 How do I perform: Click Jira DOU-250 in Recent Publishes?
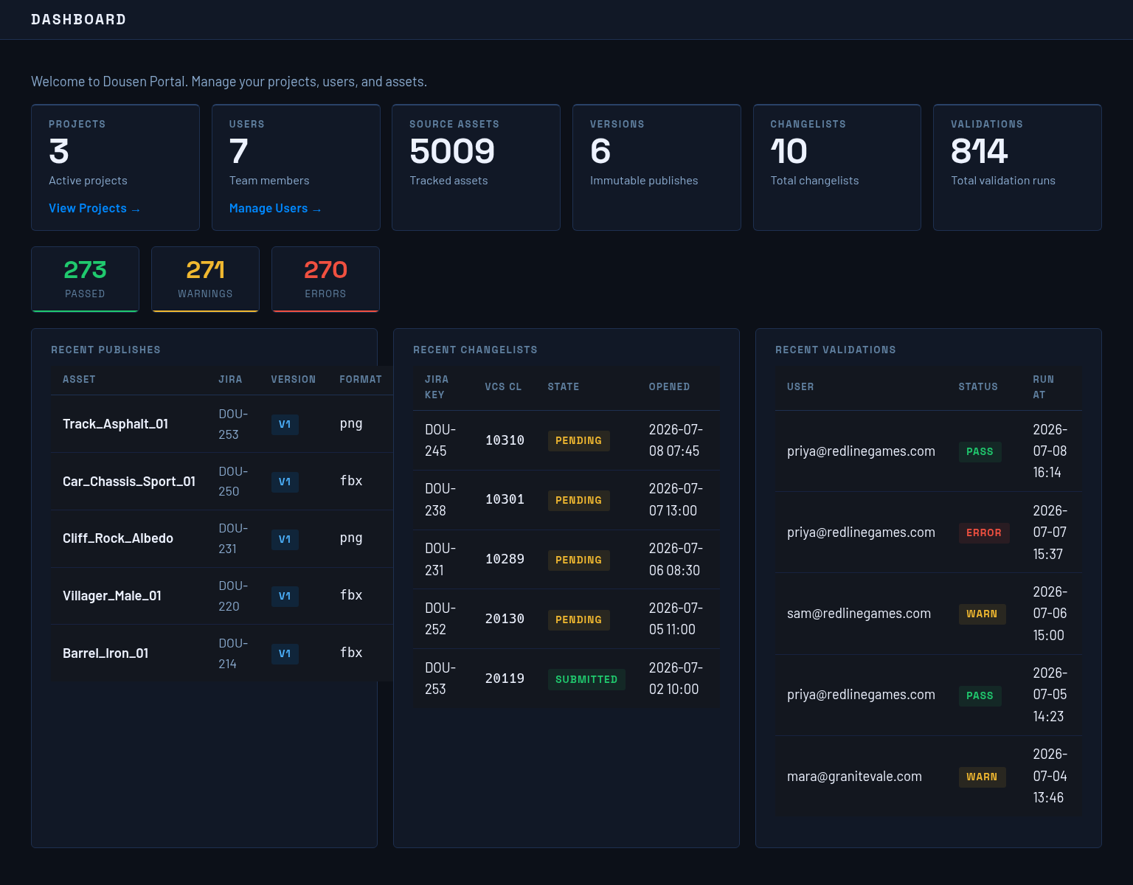pos(233,482)
